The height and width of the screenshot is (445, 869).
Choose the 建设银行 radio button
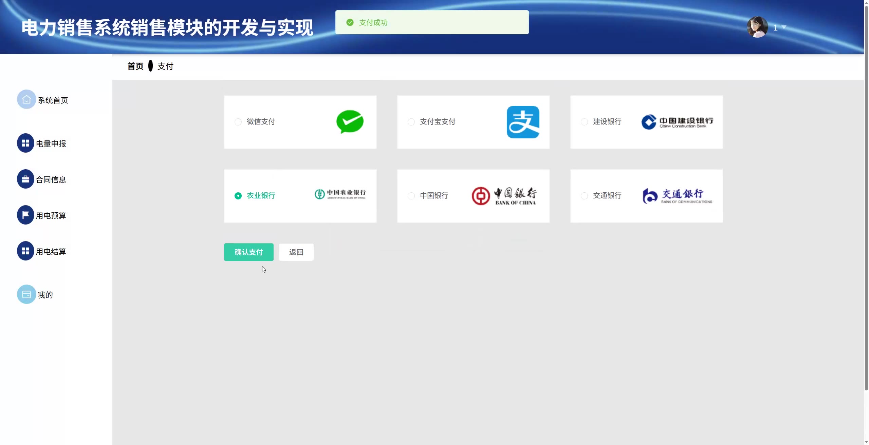coord(584,122)
